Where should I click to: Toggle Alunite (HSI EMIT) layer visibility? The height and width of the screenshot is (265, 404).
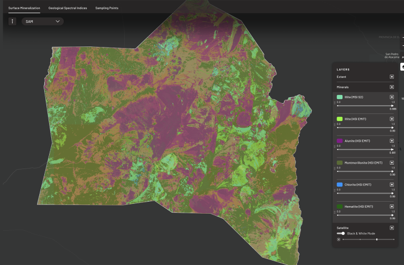coord(391,141)
